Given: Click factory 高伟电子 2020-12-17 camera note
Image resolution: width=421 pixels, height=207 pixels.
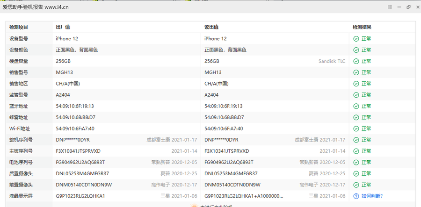Looking at the screenshot, I should [x=174, y=185].
